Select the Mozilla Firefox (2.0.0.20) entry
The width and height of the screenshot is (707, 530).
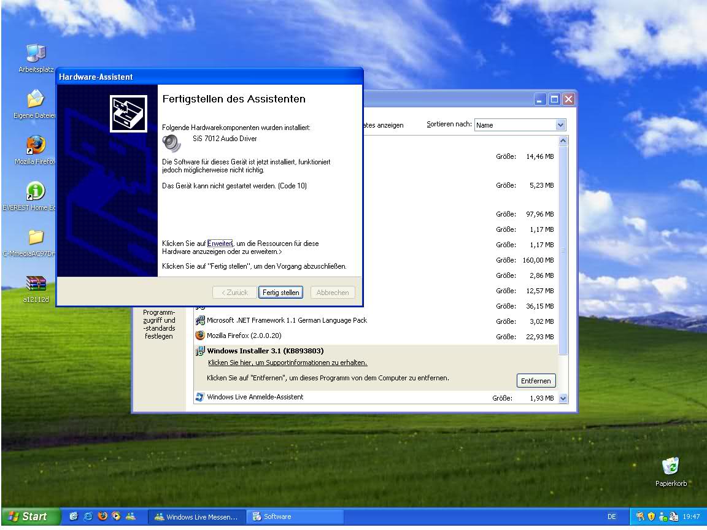(x=244, y=336)
